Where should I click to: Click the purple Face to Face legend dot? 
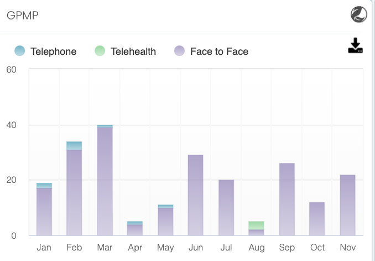point(179,52)
